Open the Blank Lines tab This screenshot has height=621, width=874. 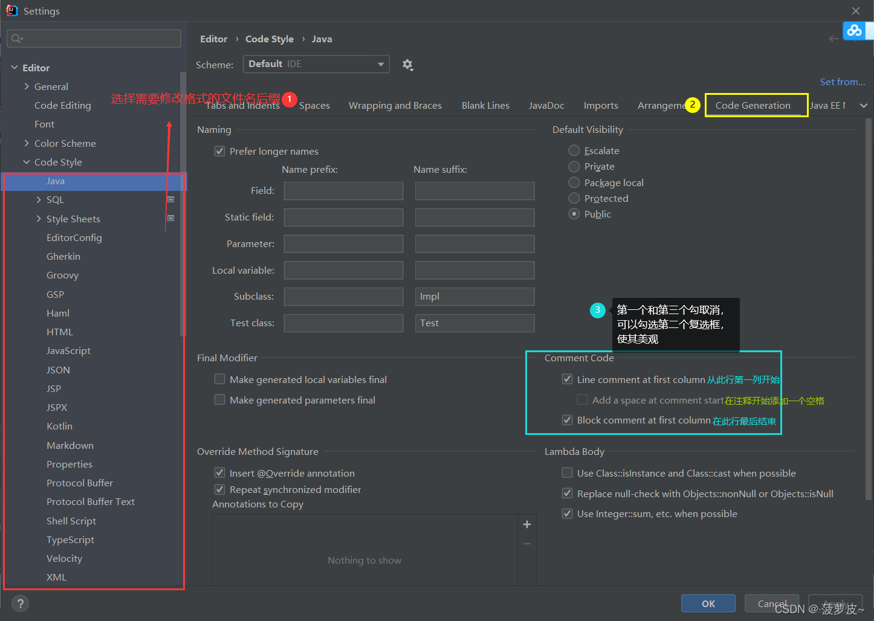click(x=485, y=106)
